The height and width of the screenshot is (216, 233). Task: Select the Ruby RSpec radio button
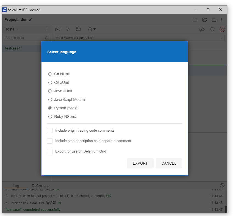[x=50, y=117]
